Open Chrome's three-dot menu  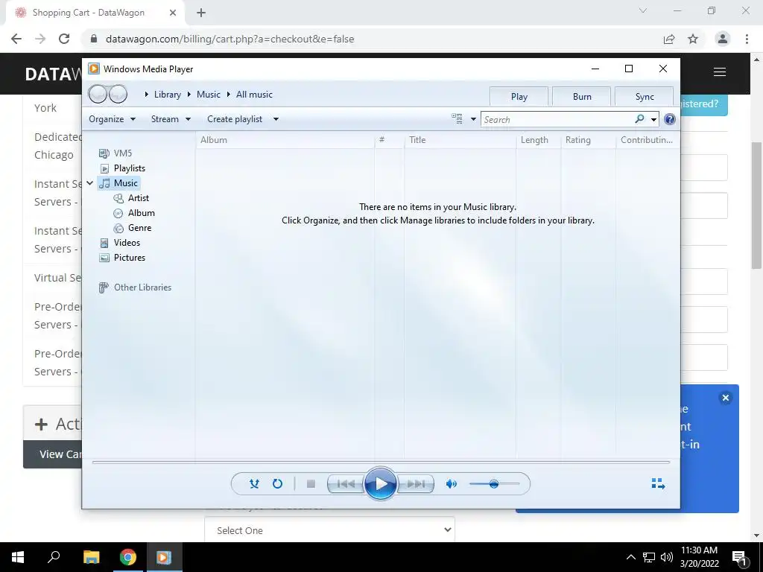coord(747,39)
